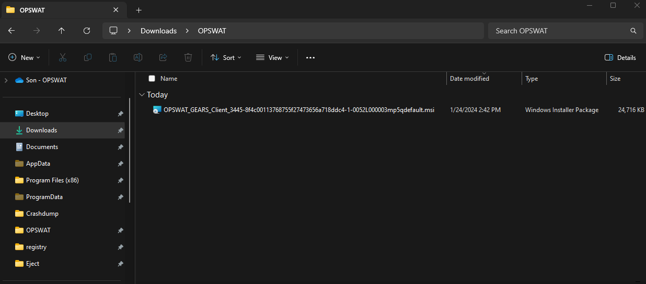Click chevron between Downloads and OPSWAT
646x284 pixels.
pos(187,31)
